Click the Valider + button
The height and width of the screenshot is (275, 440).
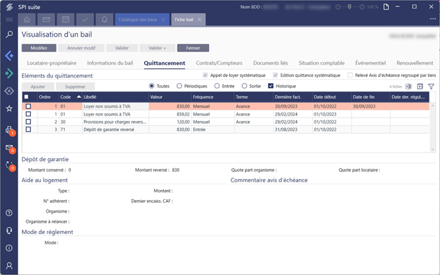coord(157,48)
